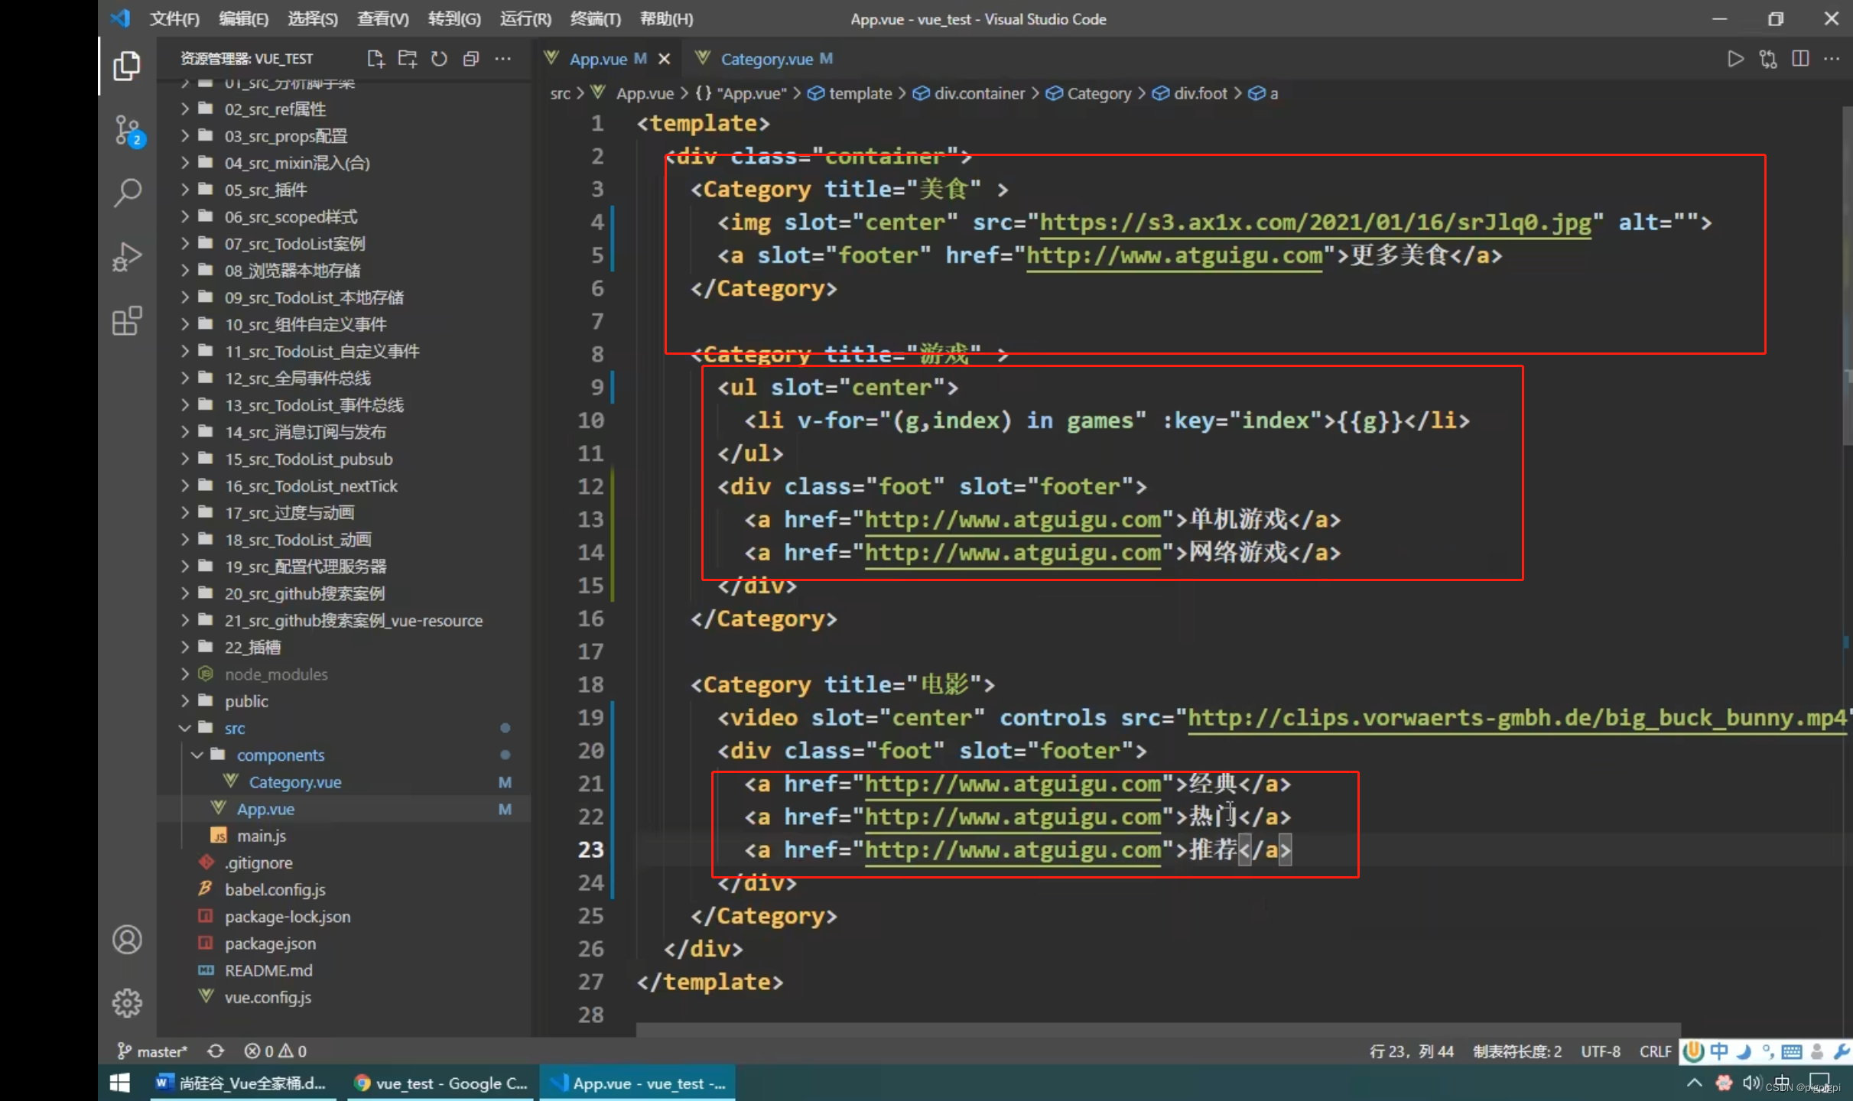Click the editor vertical scrollbar
This screenshot has width=1853, height=1101.
[x=1846, y=275]
